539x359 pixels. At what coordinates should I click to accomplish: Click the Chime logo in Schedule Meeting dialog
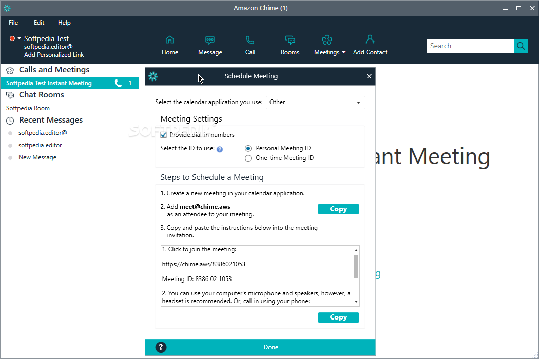pos(153,76)
